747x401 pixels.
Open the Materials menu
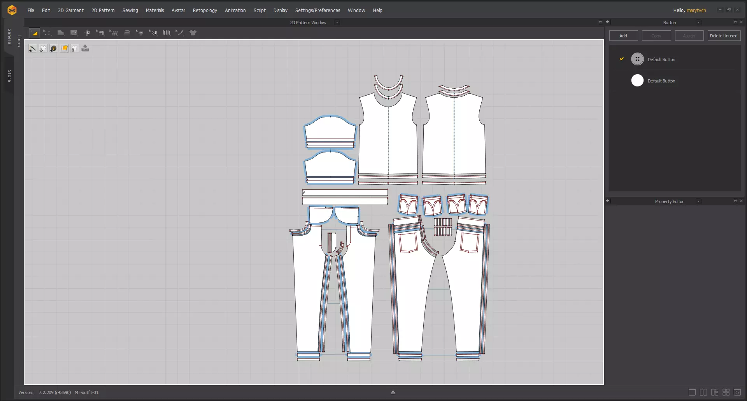click(x=154, y=11)
